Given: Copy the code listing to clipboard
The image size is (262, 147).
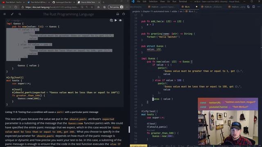Looking at the screenshot, I should pyautogui.click(x=111, y=20).
